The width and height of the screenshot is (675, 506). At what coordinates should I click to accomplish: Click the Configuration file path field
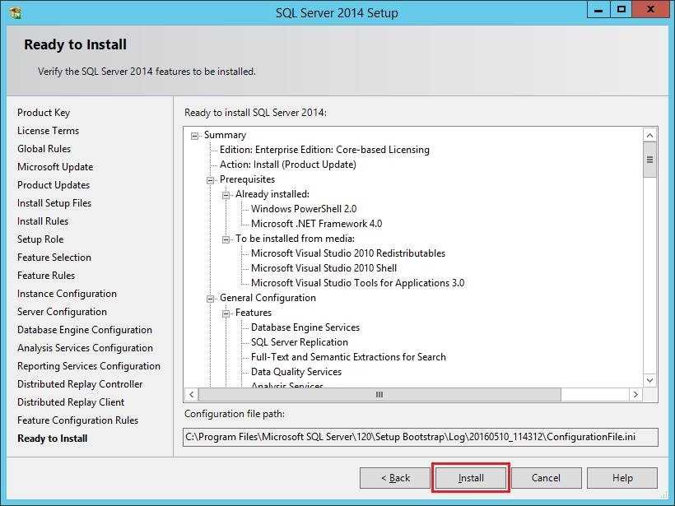[x=421, y=437]
